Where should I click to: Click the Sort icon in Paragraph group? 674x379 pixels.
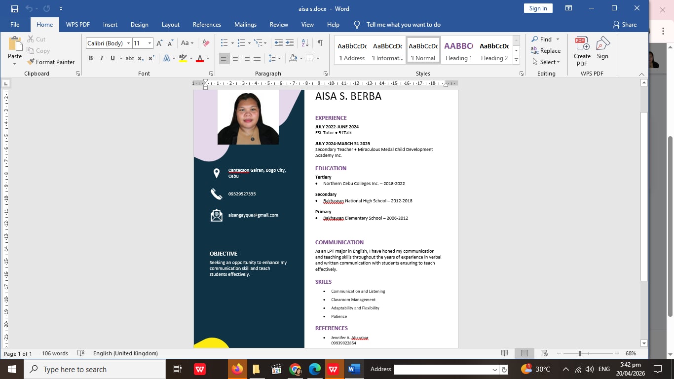tap(305, 43)
